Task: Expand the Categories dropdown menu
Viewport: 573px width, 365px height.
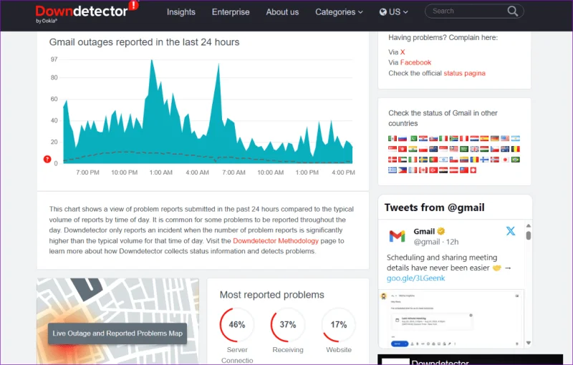Action: (339, 12)
